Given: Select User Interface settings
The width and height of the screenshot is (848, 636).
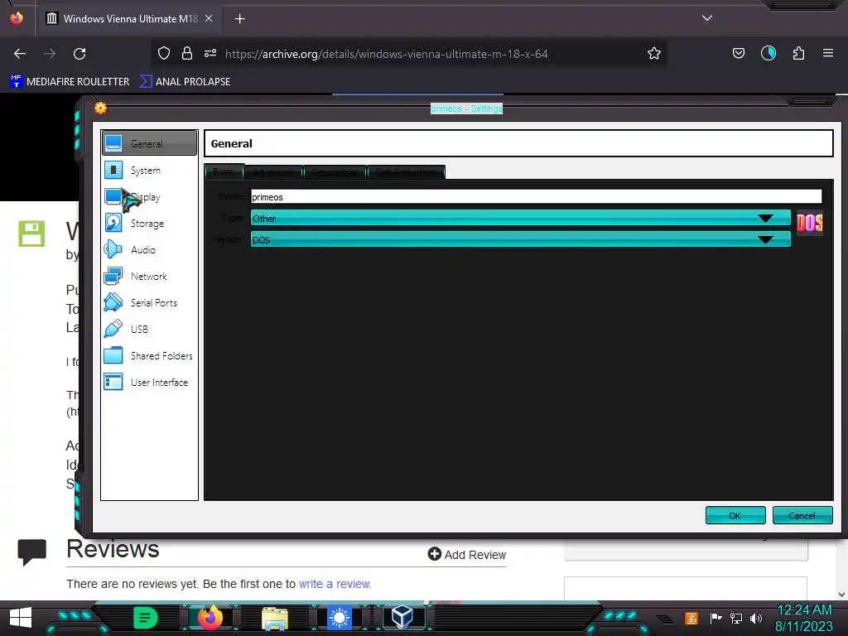Looking at the screenshot, I should [149, 383].
